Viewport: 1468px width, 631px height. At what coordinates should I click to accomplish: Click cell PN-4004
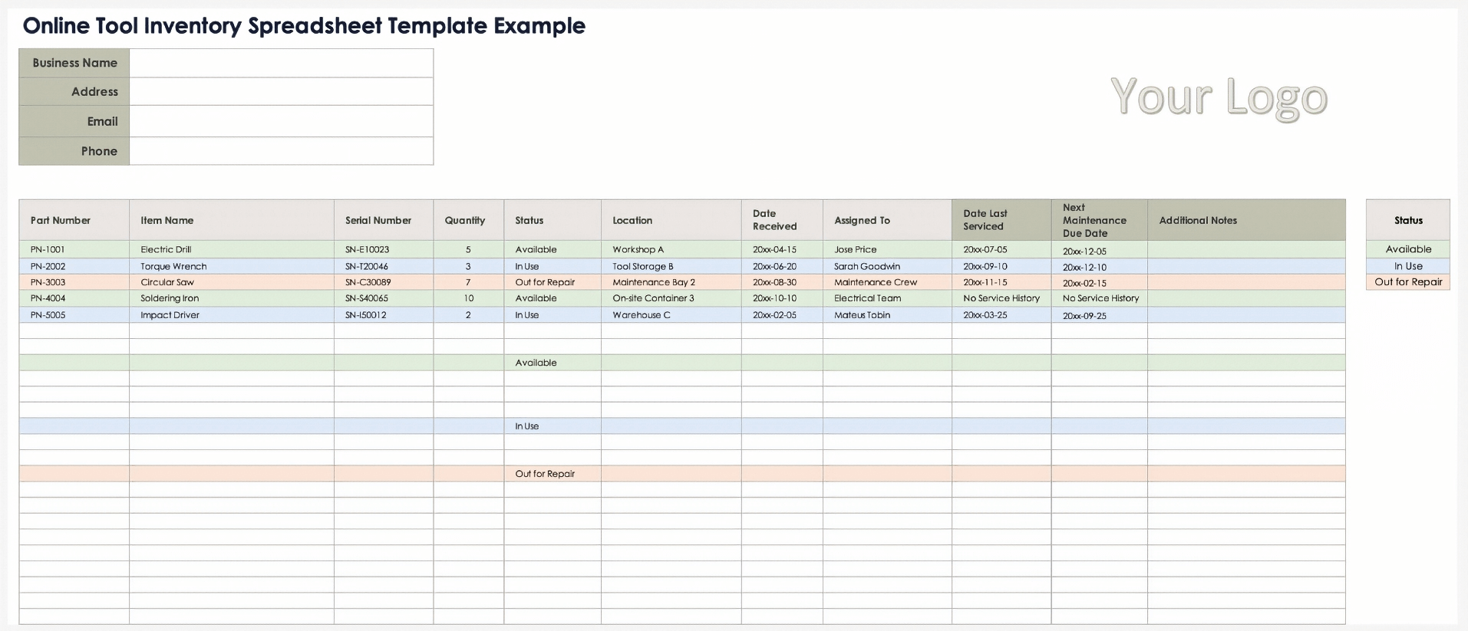[74, 298]
